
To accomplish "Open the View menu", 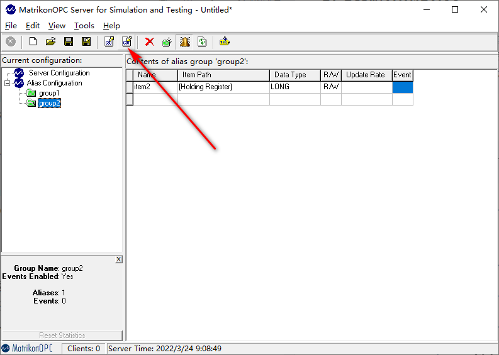I will click(57, 26).
